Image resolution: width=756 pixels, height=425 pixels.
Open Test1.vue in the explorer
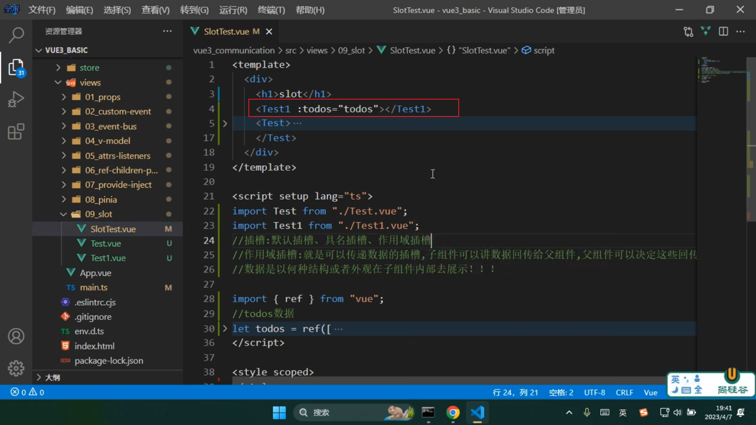[108, 258]
